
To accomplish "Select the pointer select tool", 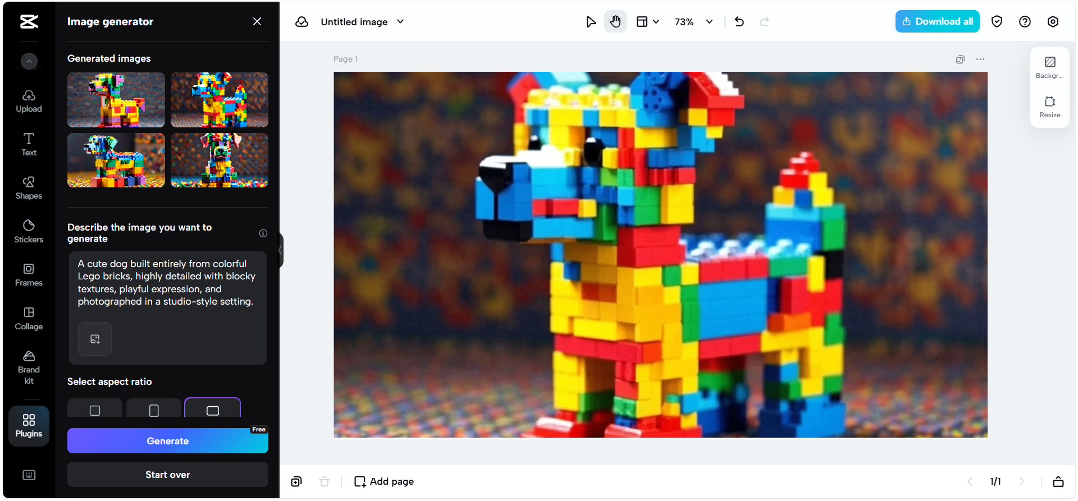I will [x=591, y=22].
